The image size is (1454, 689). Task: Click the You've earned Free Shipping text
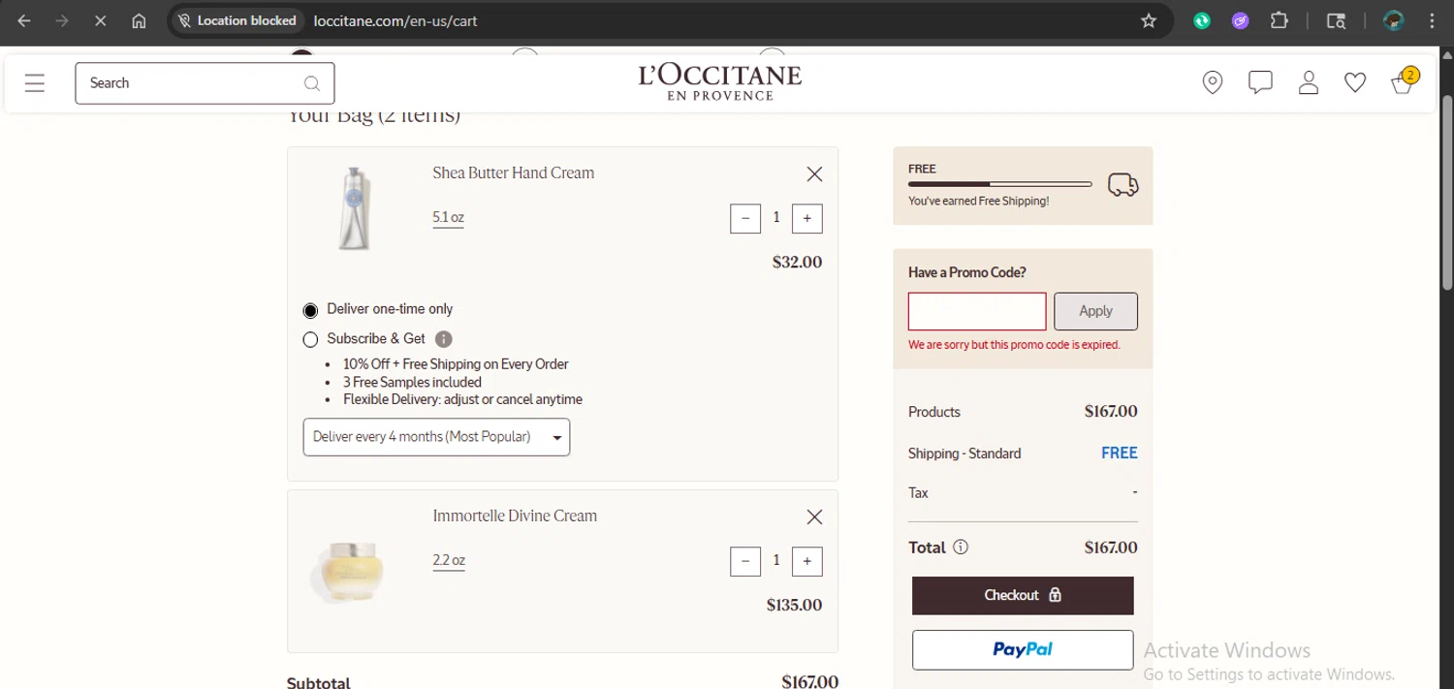pyautogui.click(x=978, y=202)
